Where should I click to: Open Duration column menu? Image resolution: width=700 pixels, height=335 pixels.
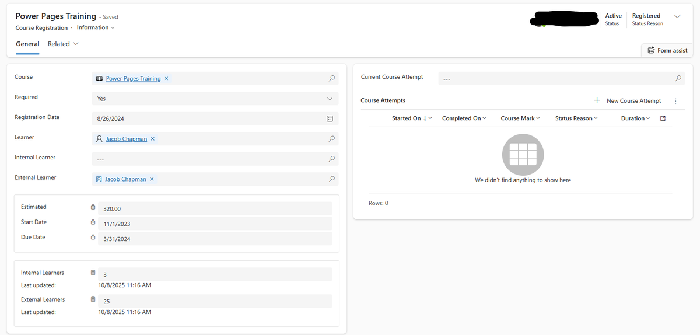[636, 118]
